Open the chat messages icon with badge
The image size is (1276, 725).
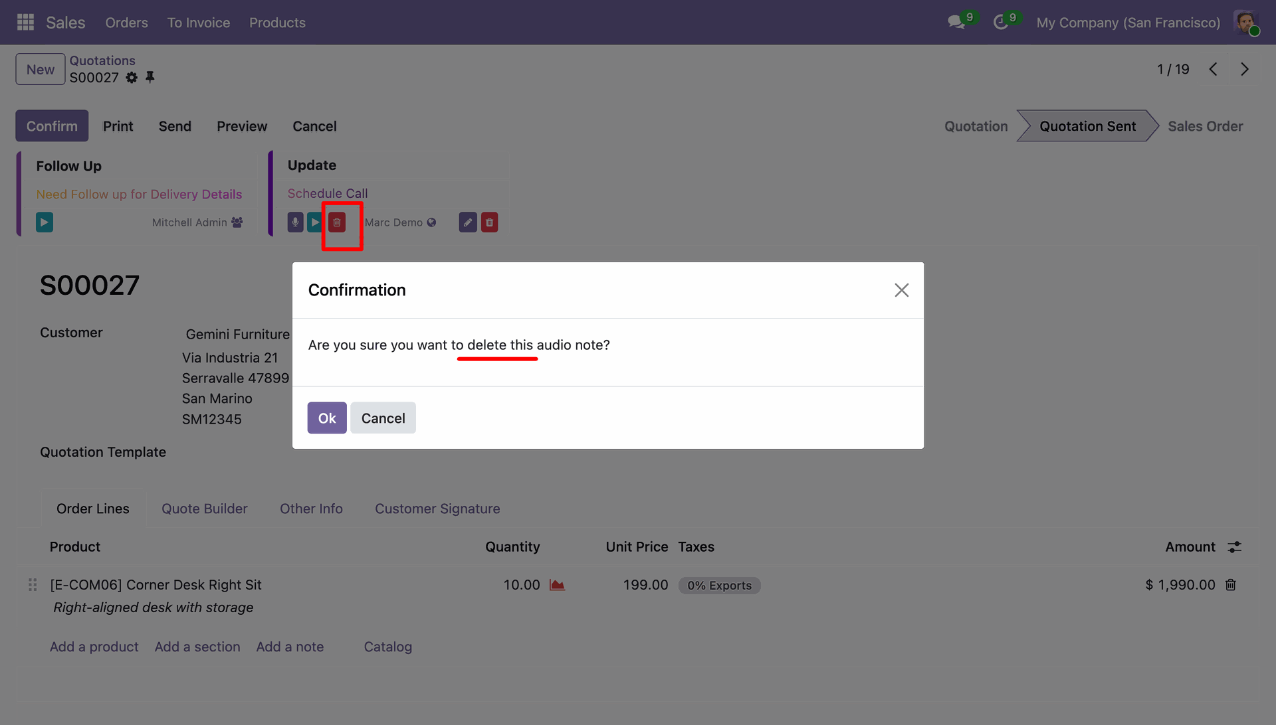coord(956,23)
